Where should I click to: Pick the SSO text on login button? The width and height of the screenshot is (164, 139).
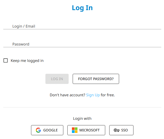(124, 130)
